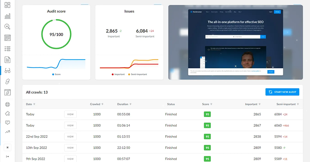Screen dimensions: 310x162
Task: Click the 6,084 Semi-important issues count
Action: [142, 31]
